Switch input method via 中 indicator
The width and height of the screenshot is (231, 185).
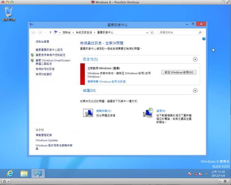pos(207,174)
